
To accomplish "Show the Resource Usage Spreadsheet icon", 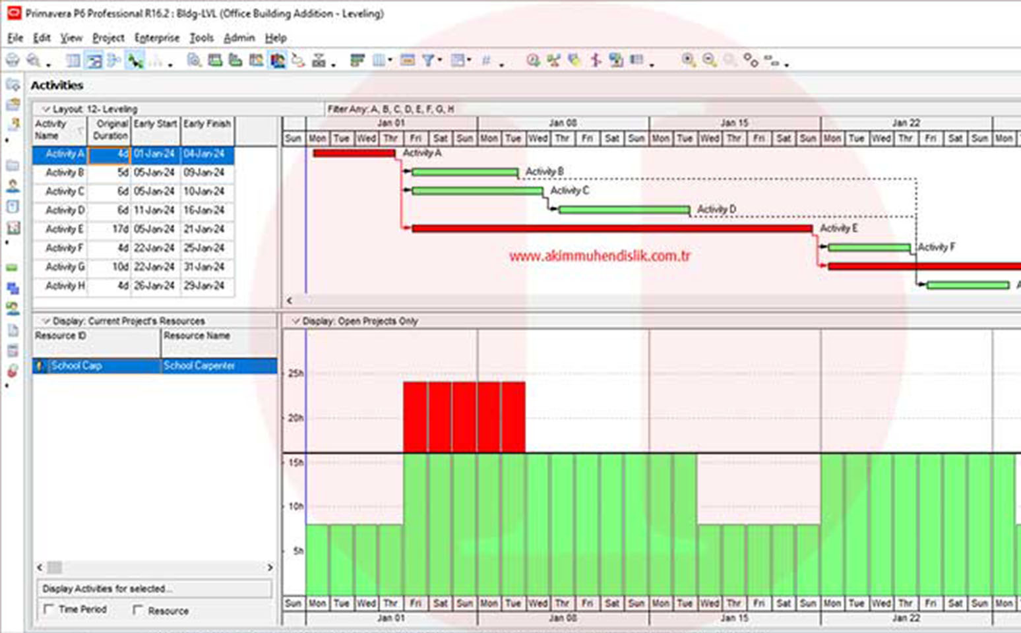I will (x=256, y=61).
